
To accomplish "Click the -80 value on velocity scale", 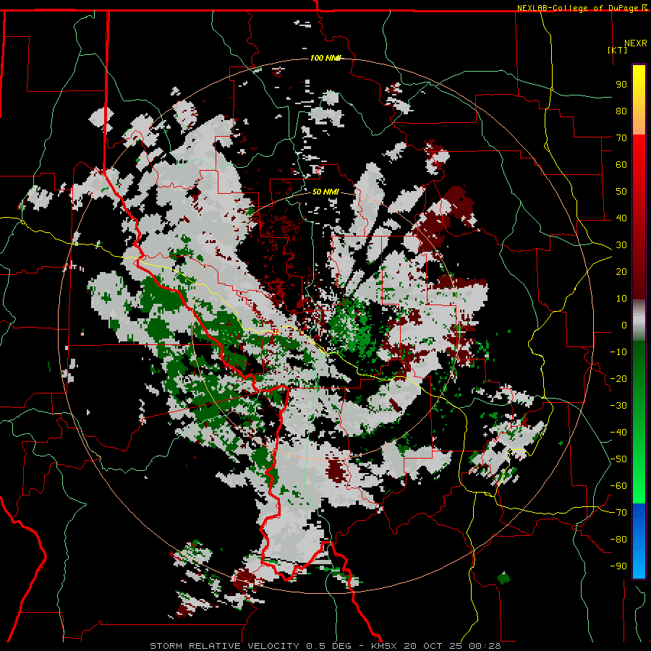I will pos(618,540).
